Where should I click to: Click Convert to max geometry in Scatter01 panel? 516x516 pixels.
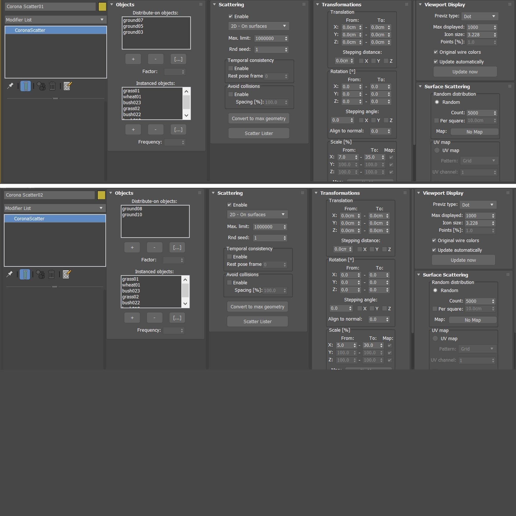pos(259,118)
